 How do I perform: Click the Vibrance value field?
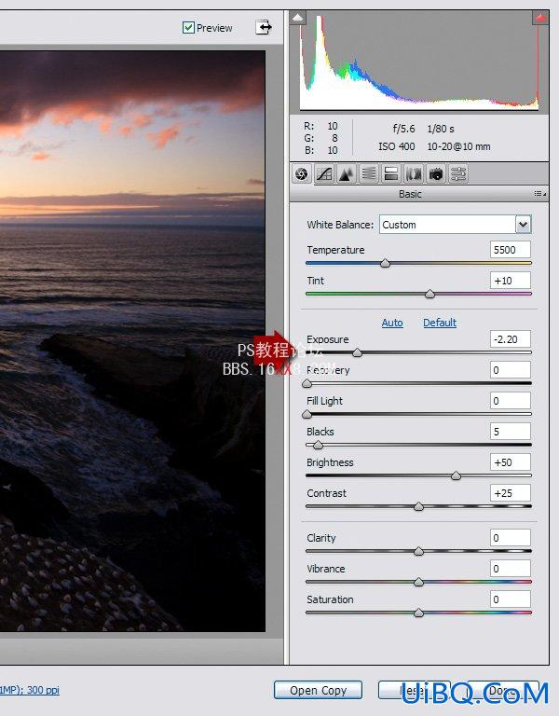511,569
